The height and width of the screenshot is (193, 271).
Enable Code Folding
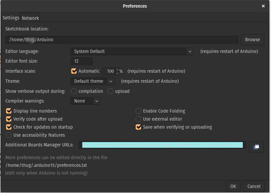138,111
